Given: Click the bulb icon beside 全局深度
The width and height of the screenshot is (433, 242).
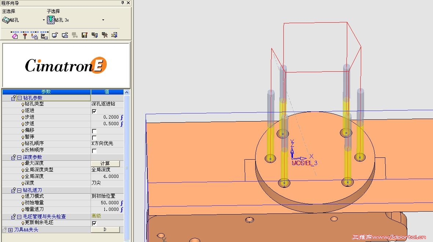Looking at the screenshot, I should click(23, 177).
